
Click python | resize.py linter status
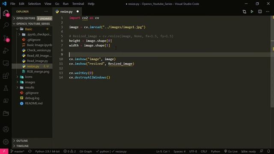point(111,151)
